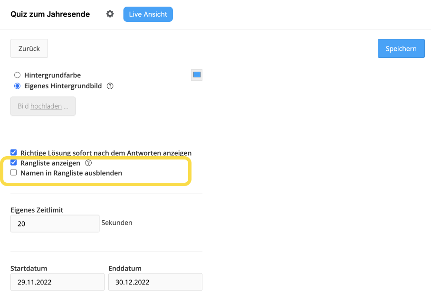Click help icon next to Rangliste anzeigen

coord(88,163)
